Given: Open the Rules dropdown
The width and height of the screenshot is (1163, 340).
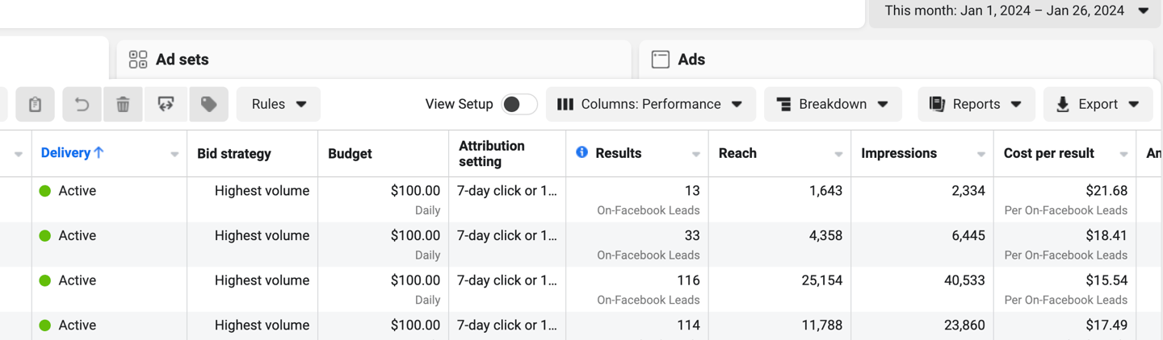Looking at the screenshot, I should [279, 105].
